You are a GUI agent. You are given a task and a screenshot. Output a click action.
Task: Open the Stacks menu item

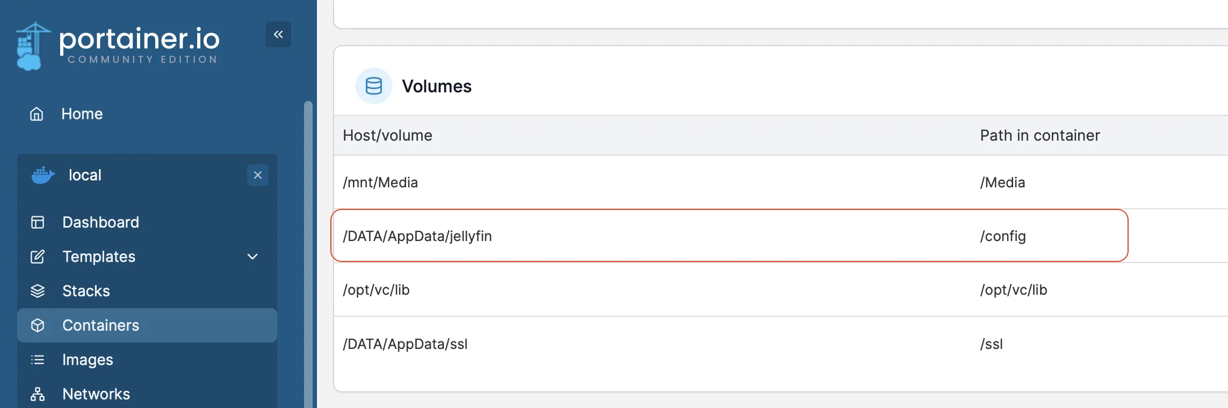pyautogui.click(x=86, y=291)
